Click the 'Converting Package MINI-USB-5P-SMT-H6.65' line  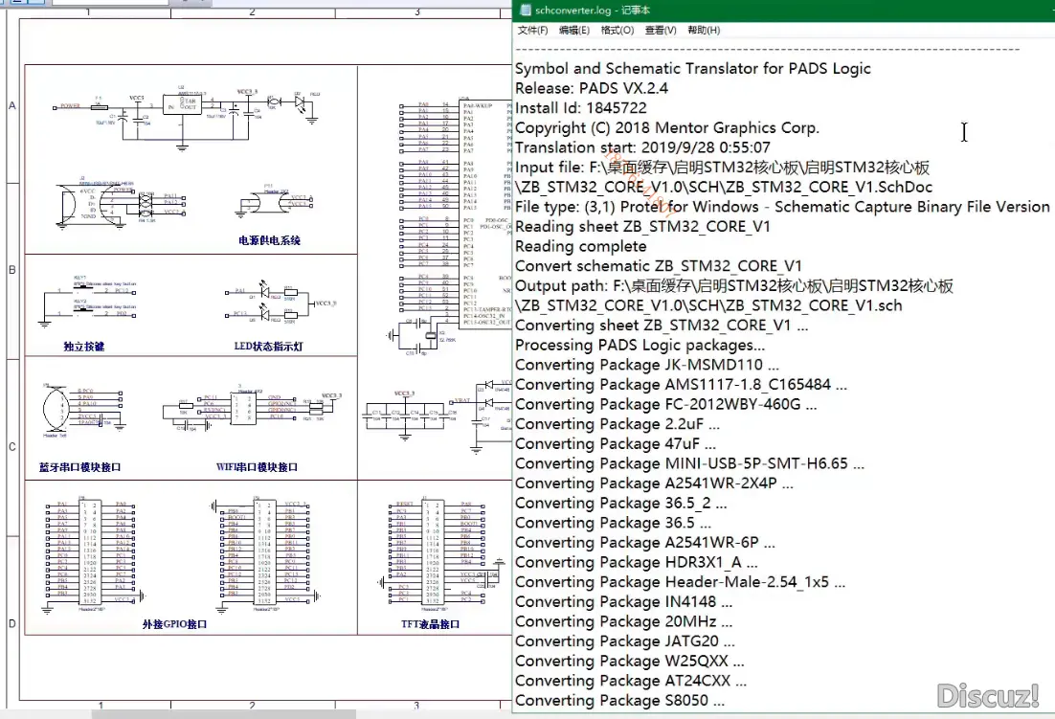tap(689, 463)
